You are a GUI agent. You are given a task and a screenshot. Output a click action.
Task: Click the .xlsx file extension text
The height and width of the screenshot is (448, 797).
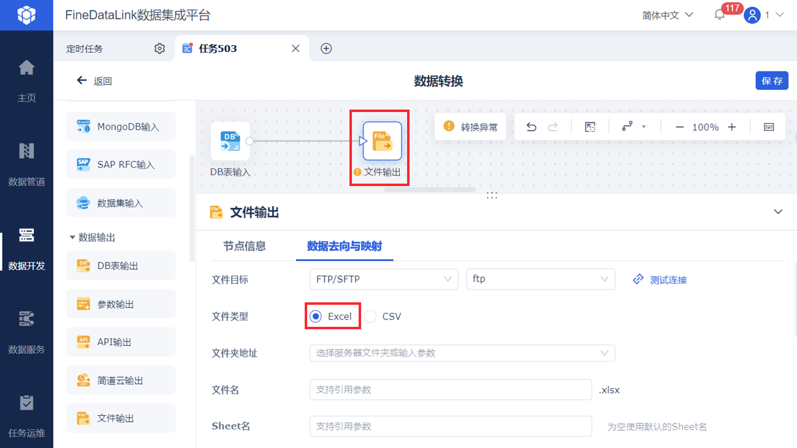coord(609,390)
